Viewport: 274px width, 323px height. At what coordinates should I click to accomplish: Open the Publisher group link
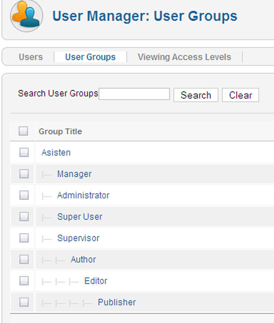(117, 302)
